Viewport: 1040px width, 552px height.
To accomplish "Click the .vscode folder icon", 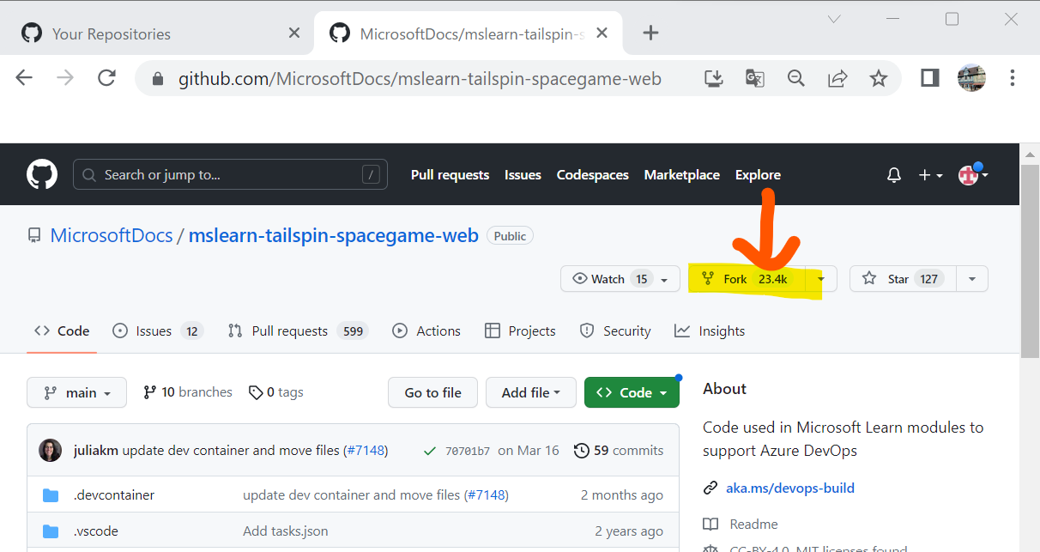I will pyautogui.click(x=51, y=531).
